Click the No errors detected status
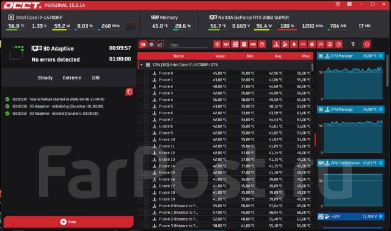Image resolution: width=391 pixels, height=231 pixels. (x=56, y=60)
